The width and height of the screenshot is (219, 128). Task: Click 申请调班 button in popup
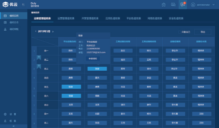click(93, 59)
